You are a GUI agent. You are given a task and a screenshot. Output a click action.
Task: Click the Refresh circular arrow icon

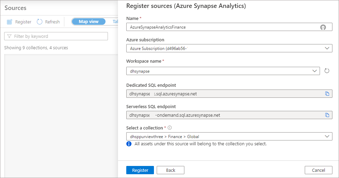(x=39, y=22)
